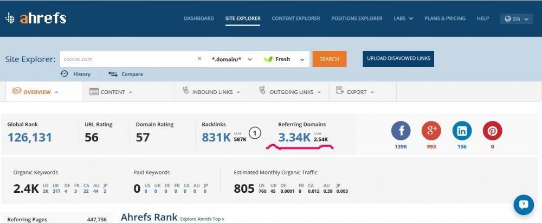Click the 44 AU organic keywords value
The width and height of the screenshot is (542, 223).
[x=96, y=191]
